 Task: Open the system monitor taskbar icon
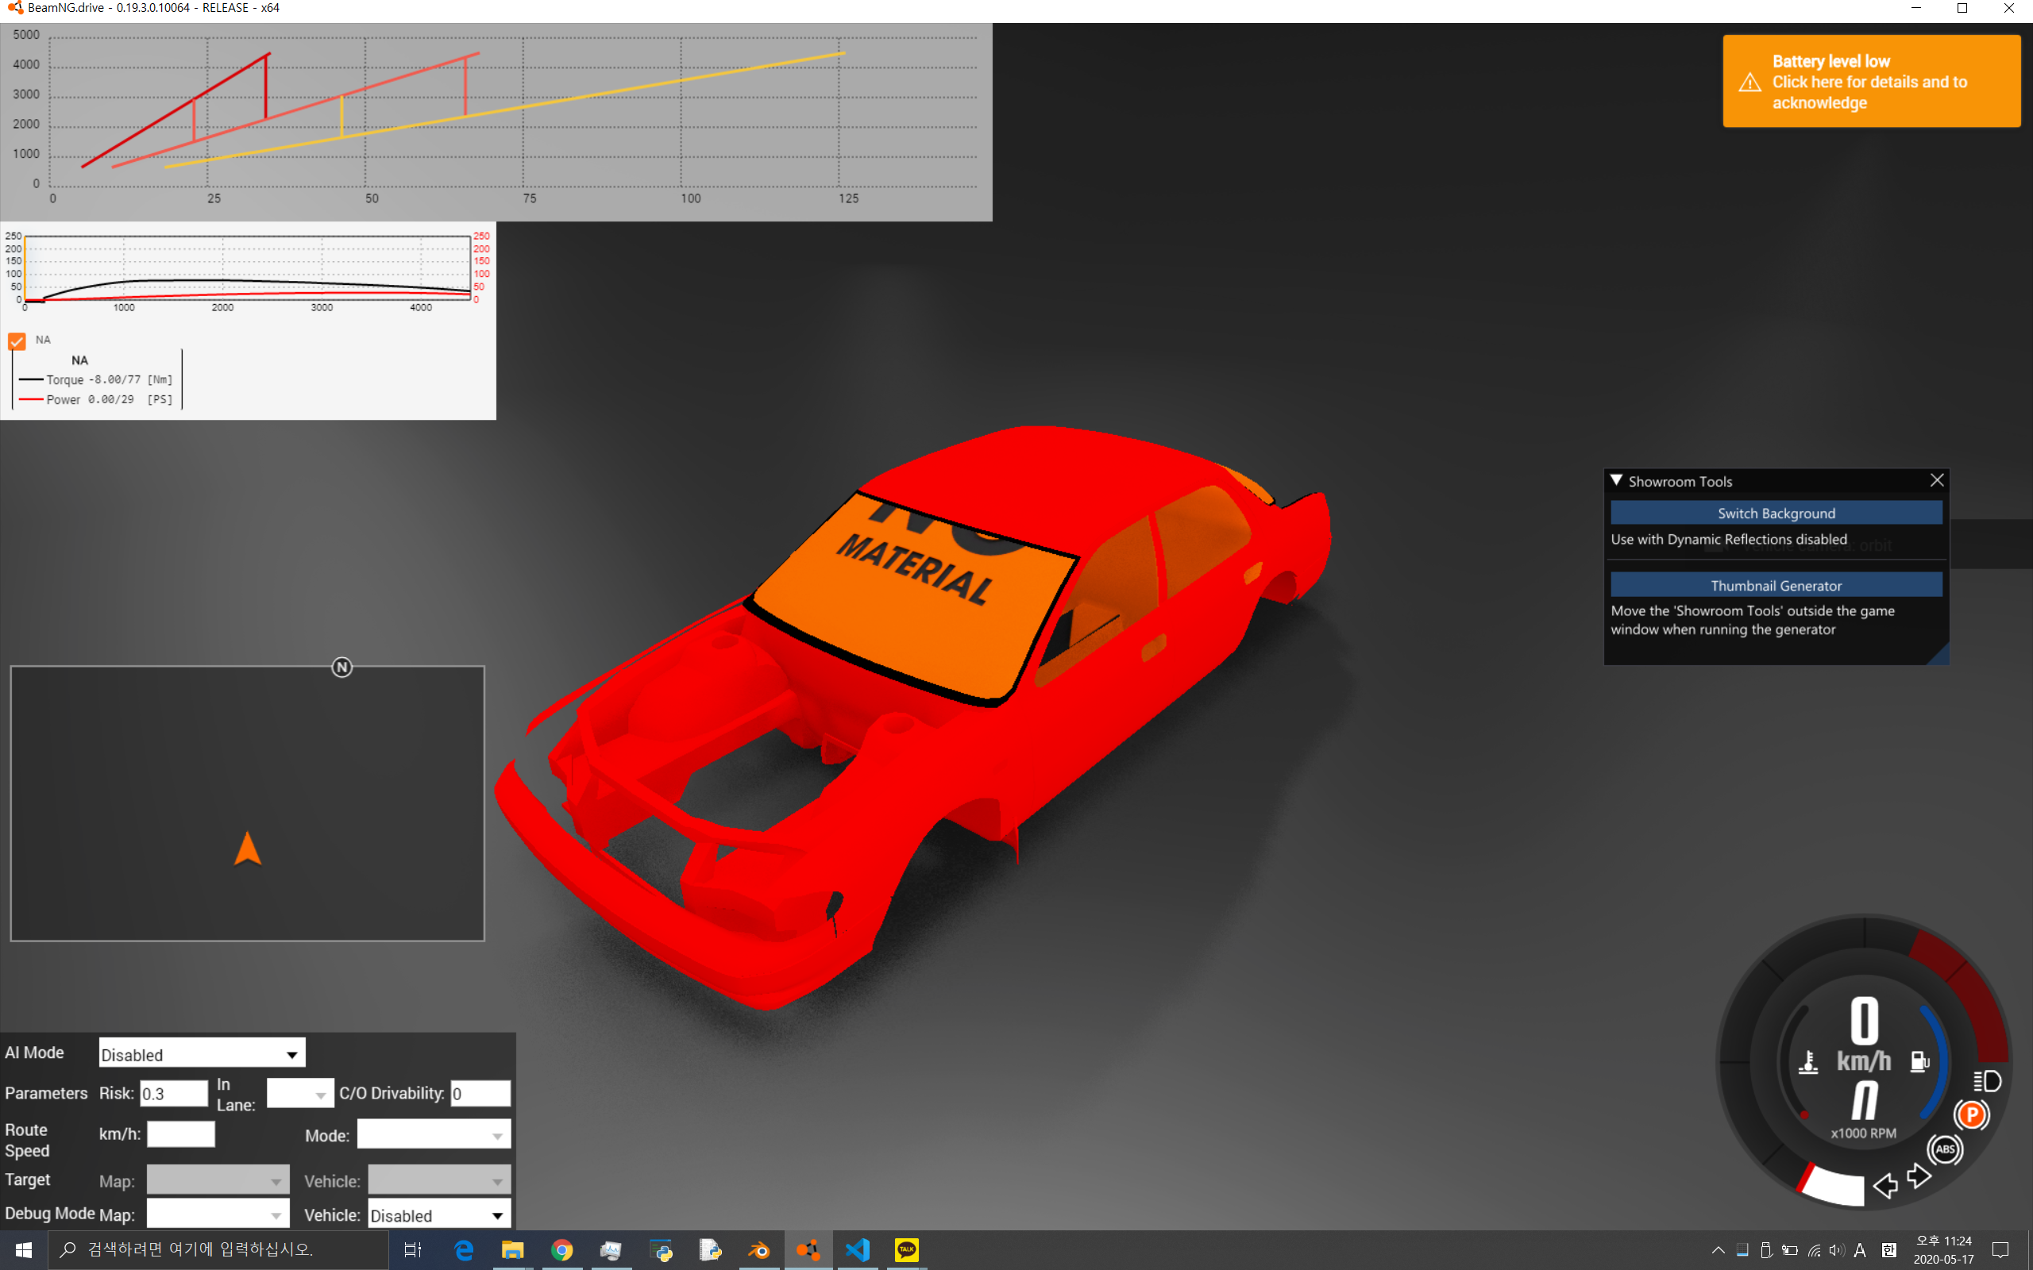coord(611,1250)
